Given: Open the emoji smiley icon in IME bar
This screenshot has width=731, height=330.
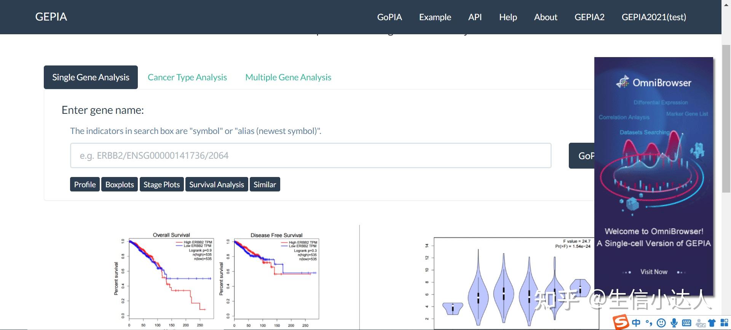Looking at the screenshot, I should (662, 323).
